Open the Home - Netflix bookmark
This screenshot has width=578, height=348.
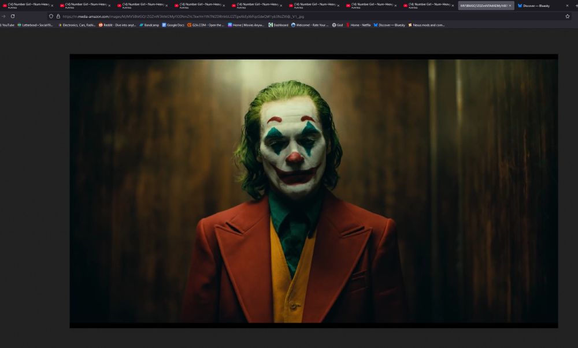click(358, 25)
